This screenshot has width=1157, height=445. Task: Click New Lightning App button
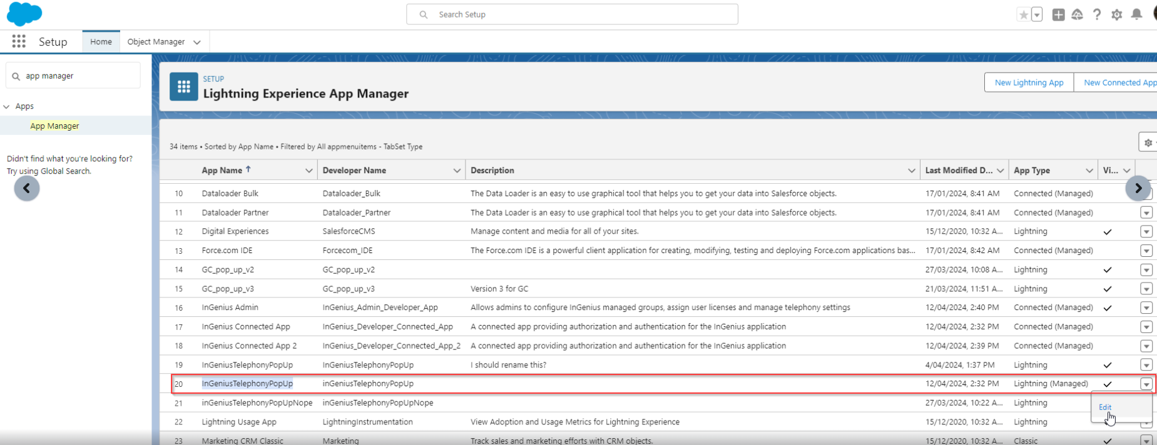(1029, 82)
